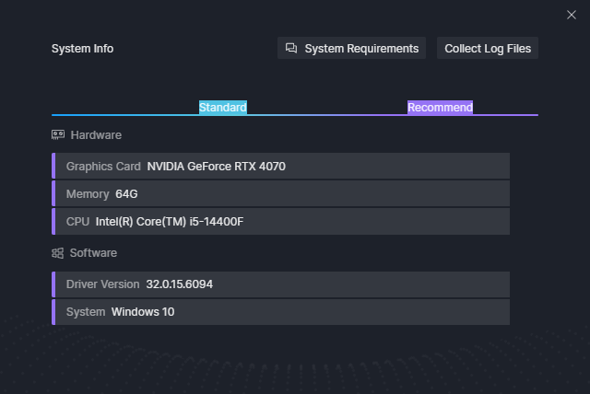Click the System row label

click(86, 312)
